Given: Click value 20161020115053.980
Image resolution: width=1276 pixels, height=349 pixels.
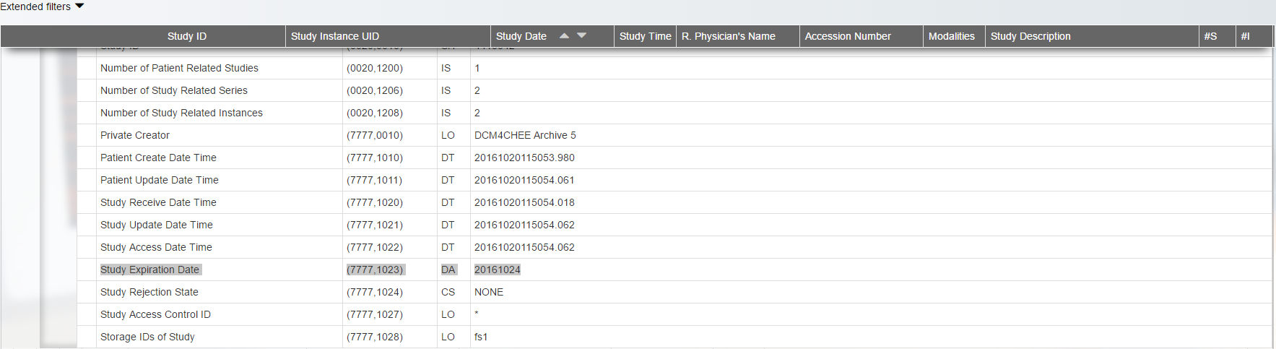Looking at the screenshot, I should point(524,158).
